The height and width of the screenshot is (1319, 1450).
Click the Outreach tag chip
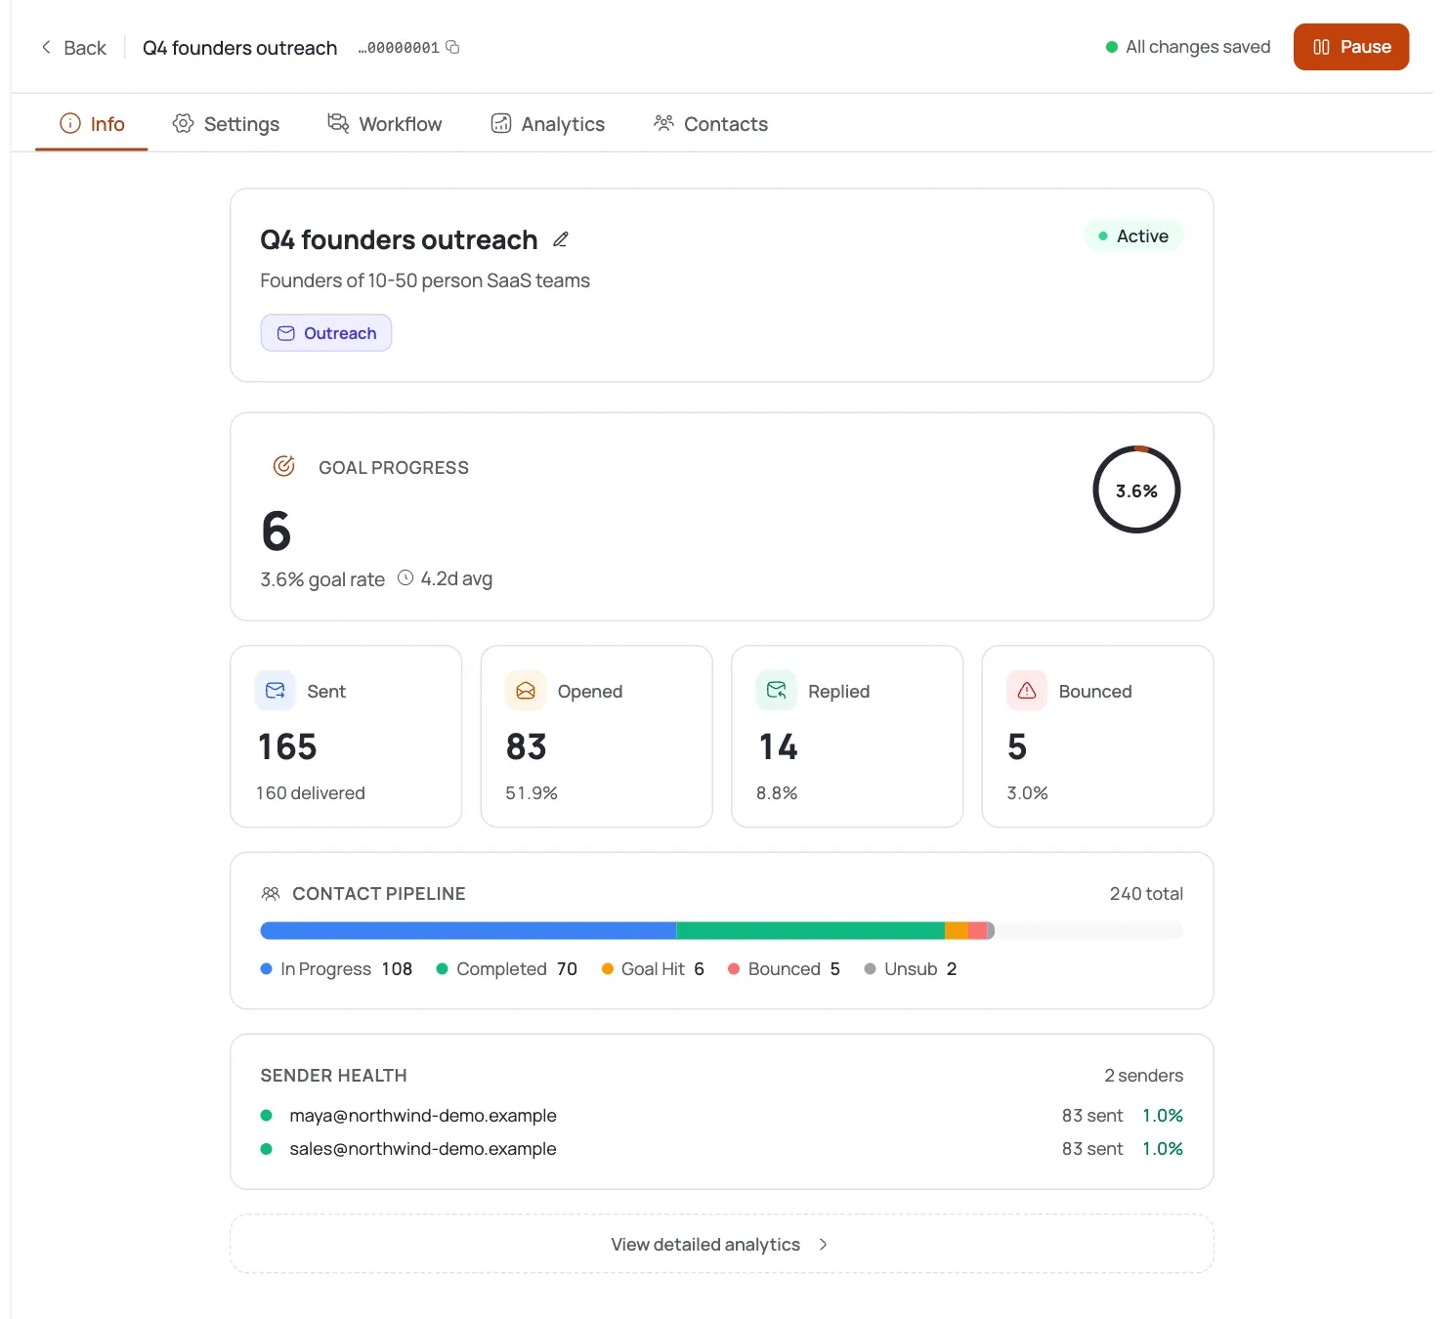coord(326,333)
